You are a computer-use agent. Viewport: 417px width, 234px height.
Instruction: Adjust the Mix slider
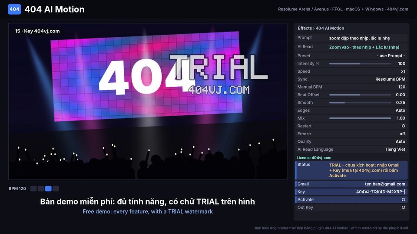coord(360,118)
